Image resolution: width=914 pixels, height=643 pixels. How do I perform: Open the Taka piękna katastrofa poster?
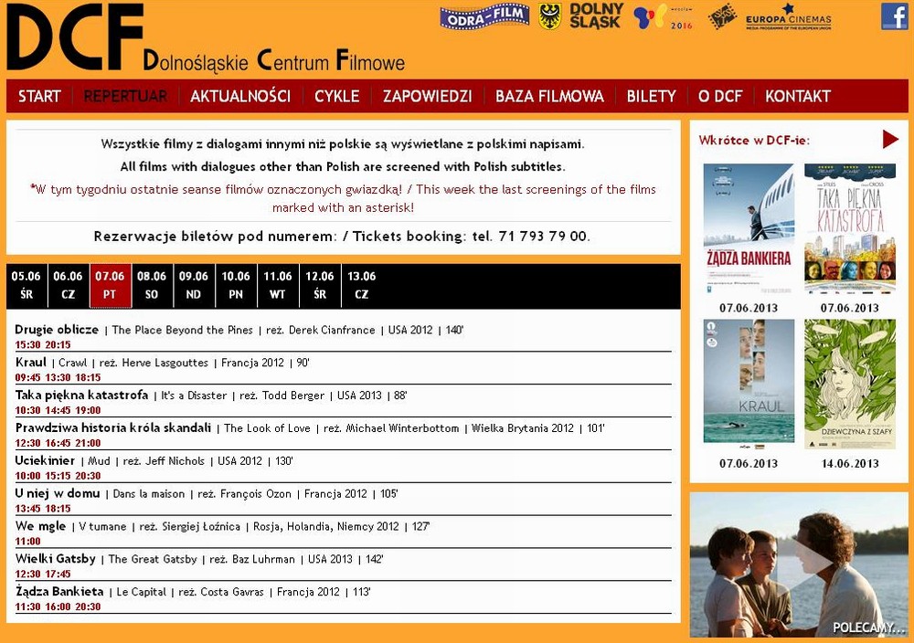(850, 228)
